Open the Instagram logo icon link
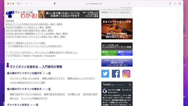The image size is (188, 106). [x=126, y=74]
